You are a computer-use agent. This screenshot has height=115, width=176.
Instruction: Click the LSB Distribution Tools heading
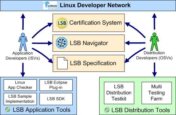point(141,110)
